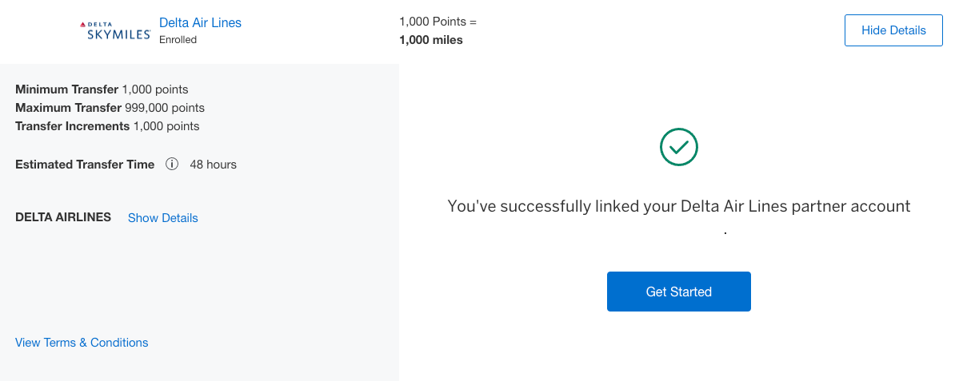Click the successfully linked confirmation message

pos(678,206)
